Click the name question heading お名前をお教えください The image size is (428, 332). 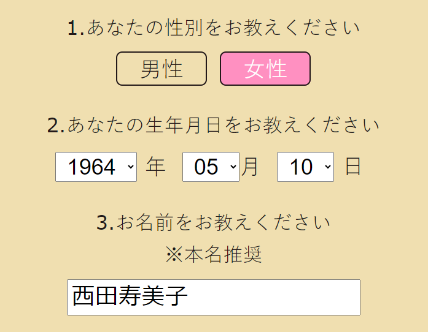[224, 222]
